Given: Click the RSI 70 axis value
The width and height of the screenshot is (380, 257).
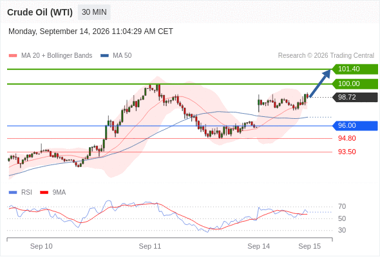Looking at the screenshot, I should tap(342, 207).
